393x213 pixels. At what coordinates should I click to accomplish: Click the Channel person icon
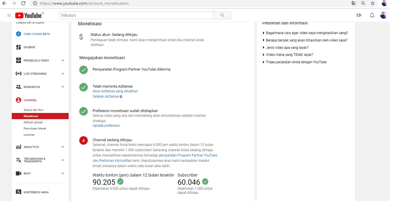(19, 100)
